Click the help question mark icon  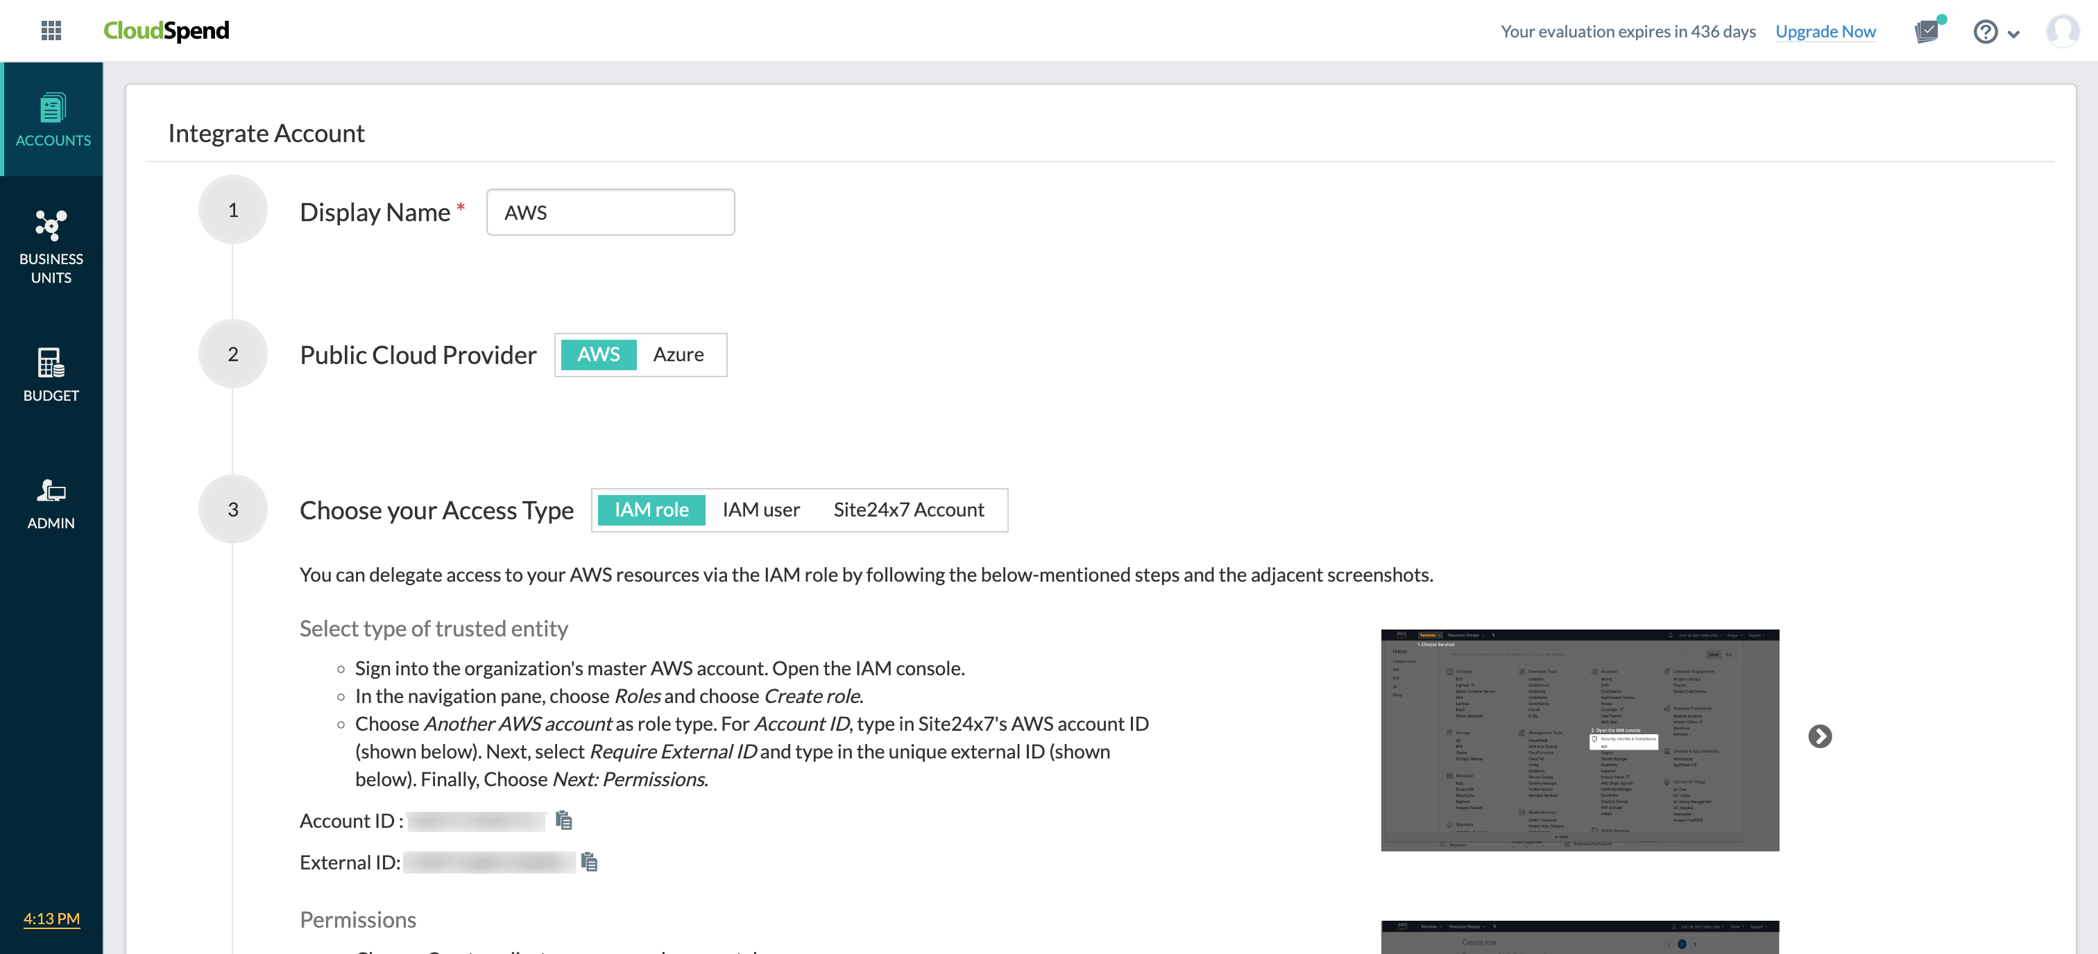tap(1985, 31)
